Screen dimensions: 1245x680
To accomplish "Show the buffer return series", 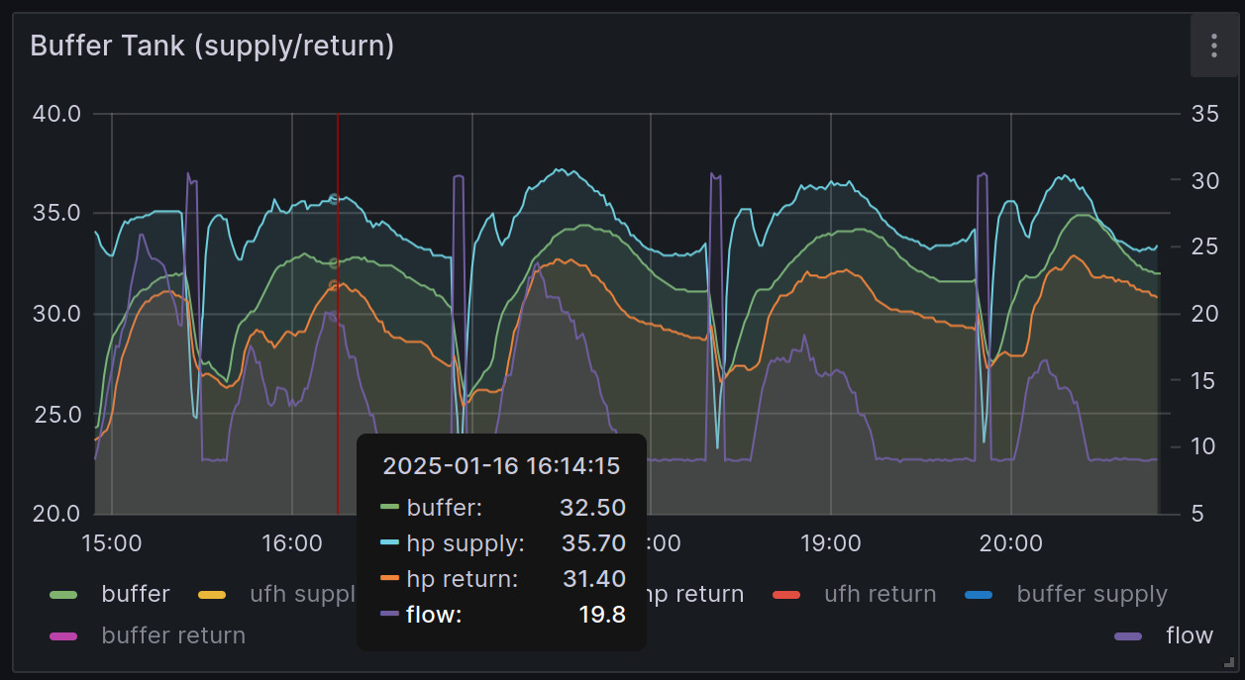I will tap(173, 635).
